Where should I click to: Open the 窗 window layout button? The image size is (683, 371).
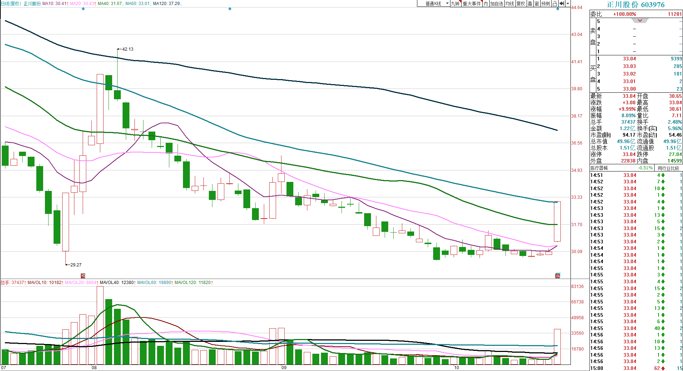click(x=537, y=4)
